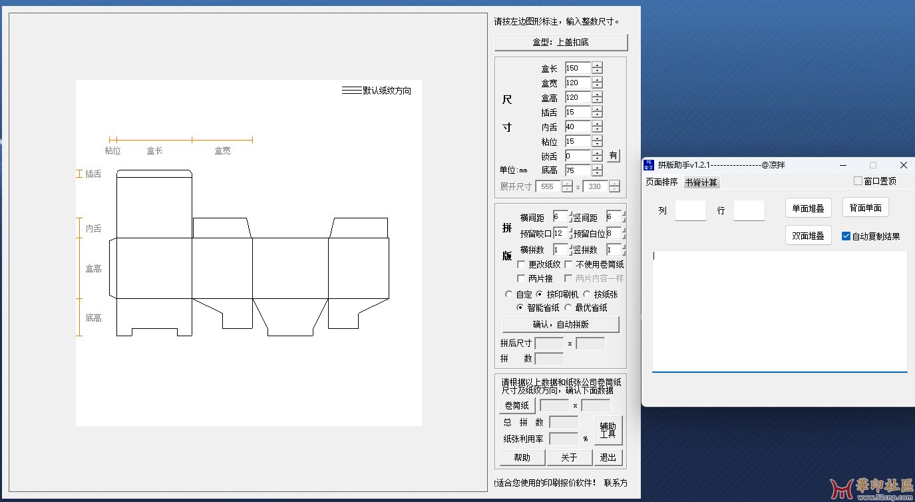
Task: Click the 内舌 value field showing 40
Action: [x=578, y=126]
